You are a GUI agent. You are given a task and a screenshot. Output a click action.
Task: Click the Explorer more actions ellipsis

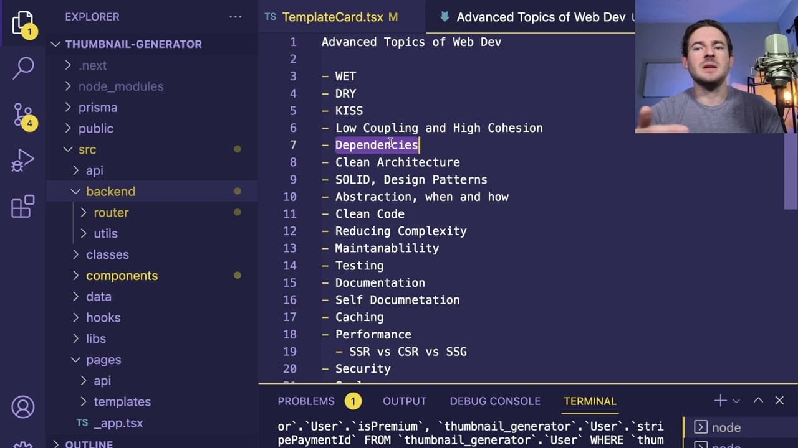tap(235, 17)
